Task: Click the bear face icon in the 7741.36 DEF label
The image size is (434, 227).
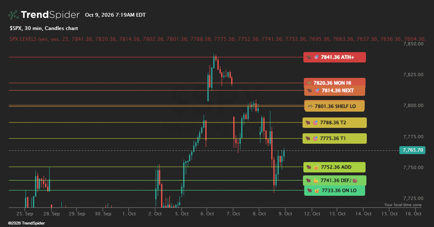Action: tap(355, 181)
